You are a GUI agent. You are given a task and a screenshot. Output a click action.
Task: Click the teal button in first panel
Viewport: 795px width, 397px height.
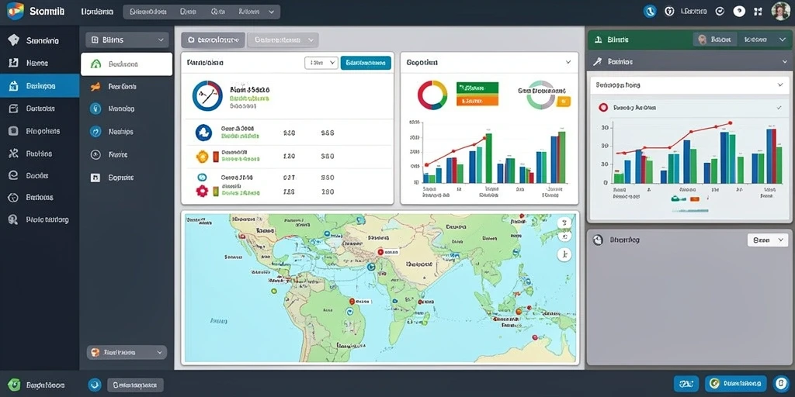coord(366,63)
